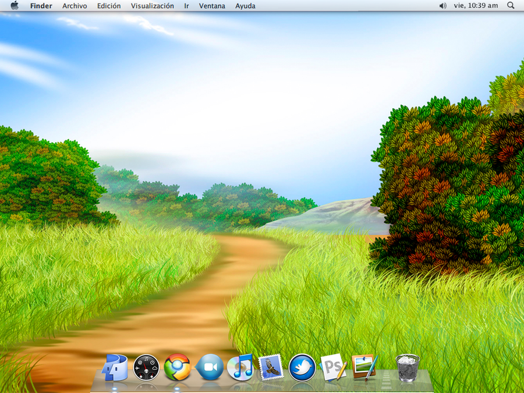The width and height of the screenshot is (524, 393).
Task: Open the Archivo menu
Action: point(75,6)
